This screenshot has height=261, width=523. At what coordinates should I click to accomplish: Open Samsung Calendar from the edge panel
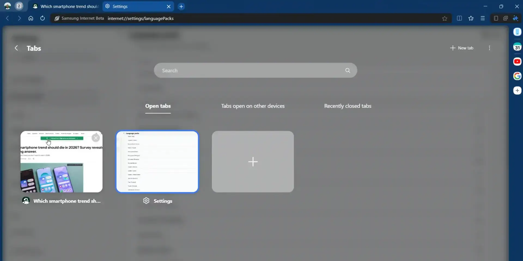click(x=517, y=47)
